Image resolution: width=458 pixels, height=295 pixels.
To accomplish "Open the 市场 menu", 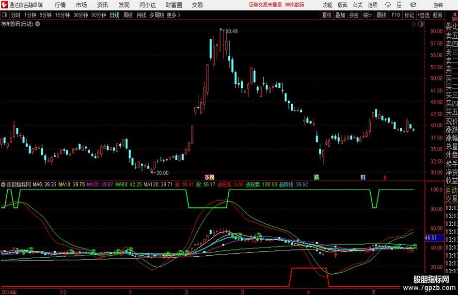I will pyautogui.click(x=81, y=5).
